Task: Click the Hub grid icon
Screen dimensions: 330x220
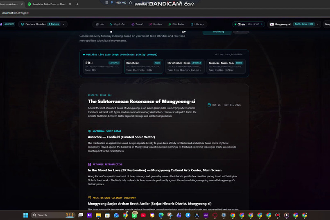Action: tap(97, 24)
